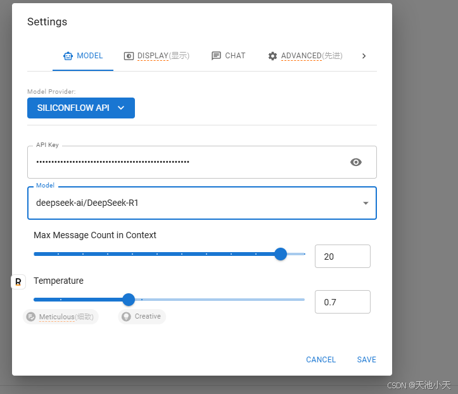Click the CANCEL button
This screenshot has height=394, width=458.
(x=321, y=360)
